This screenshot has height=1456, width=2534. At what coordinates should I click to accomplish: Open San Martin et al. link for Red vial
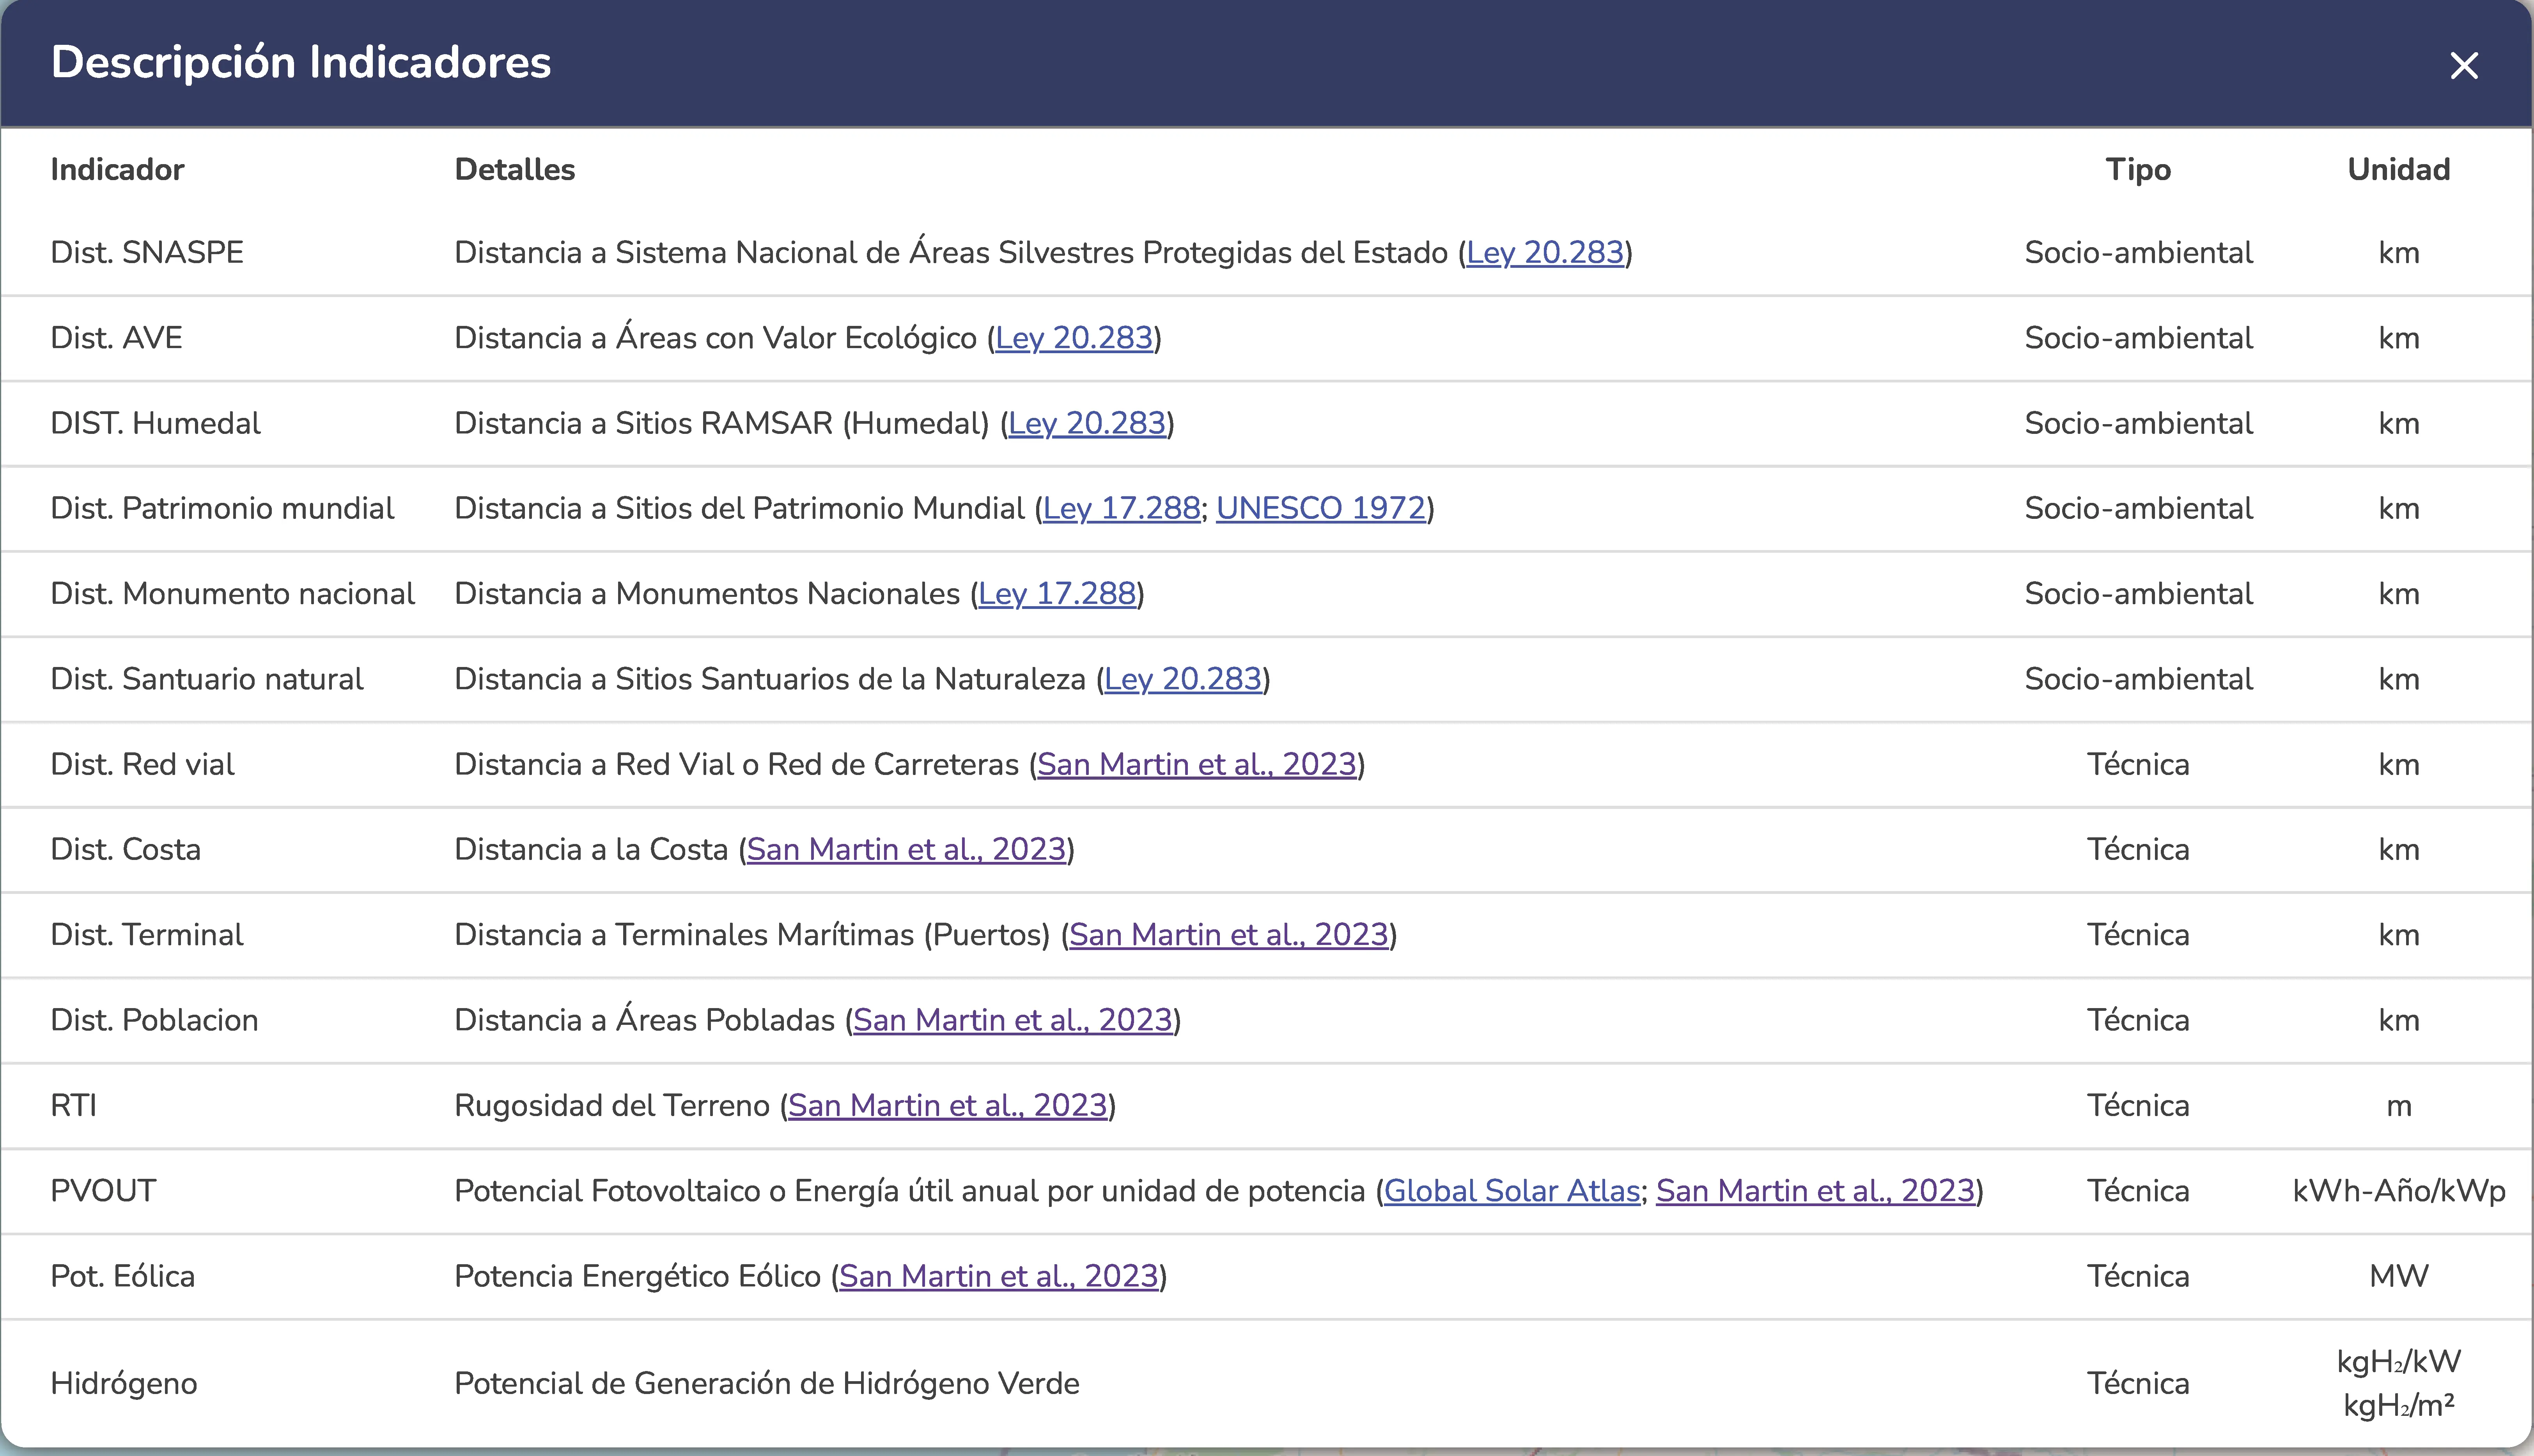click(1196, 765)
